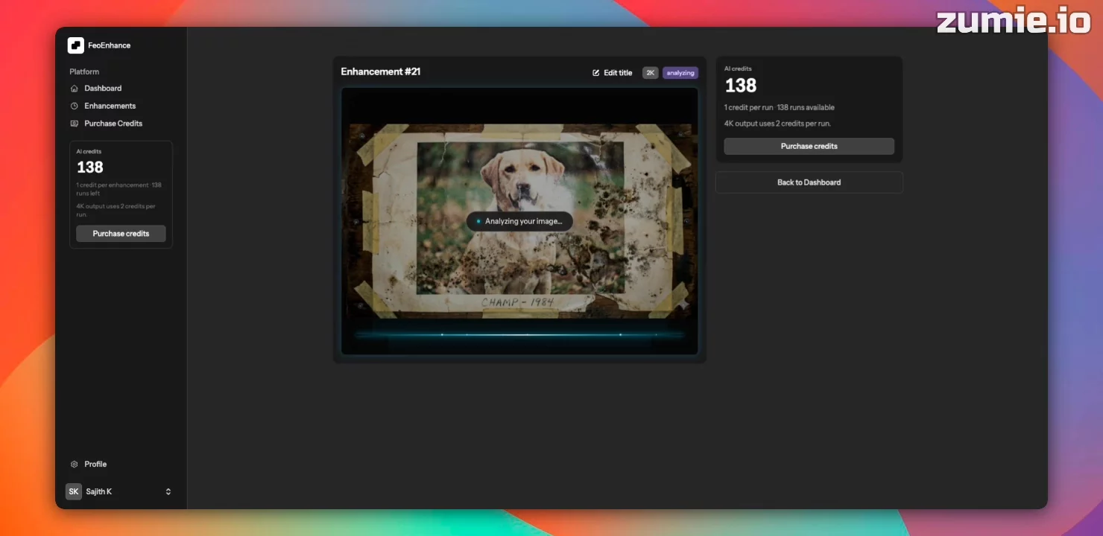Click the Edit title pencil icon
Screen dimensions: 1103x536
(595, 73)
